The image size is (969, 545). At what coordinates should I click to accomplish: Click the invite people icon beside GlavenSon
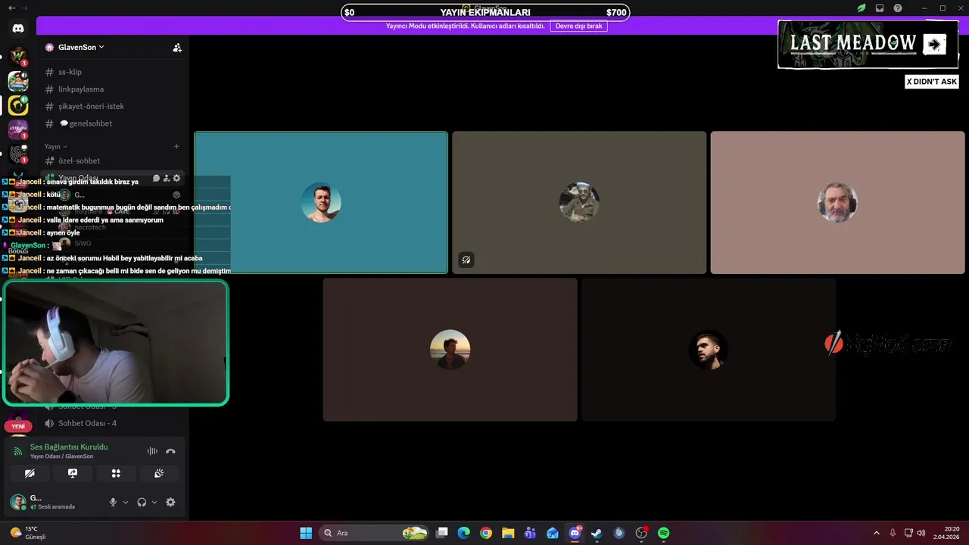(x=177, y=47)
